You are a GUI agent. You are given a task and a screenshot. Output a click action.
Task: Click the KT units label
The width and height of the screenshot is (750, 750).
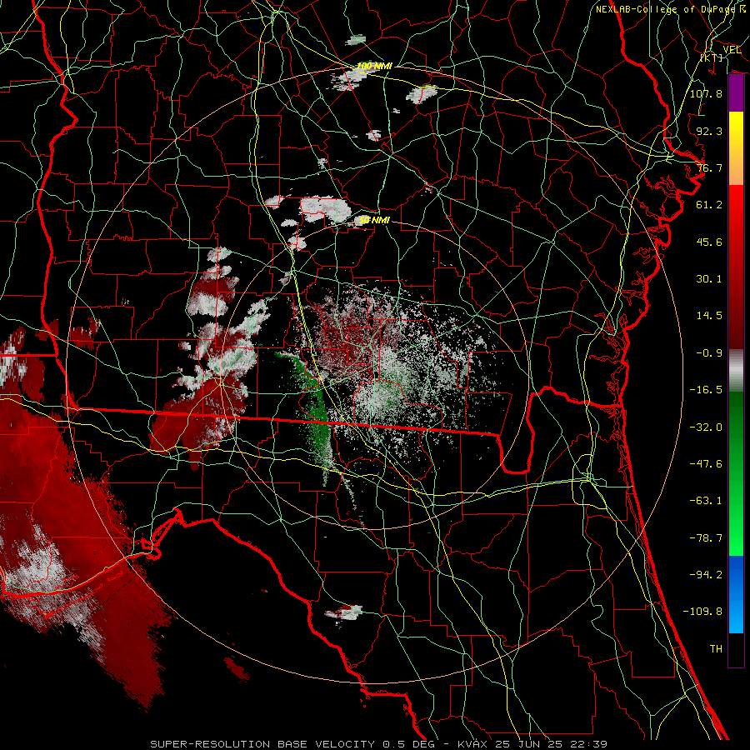click(712, 57)
